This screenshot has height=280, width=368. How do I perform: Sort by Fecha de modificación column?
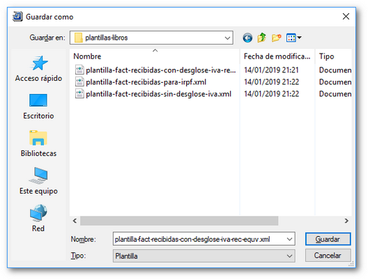point(277,56)
